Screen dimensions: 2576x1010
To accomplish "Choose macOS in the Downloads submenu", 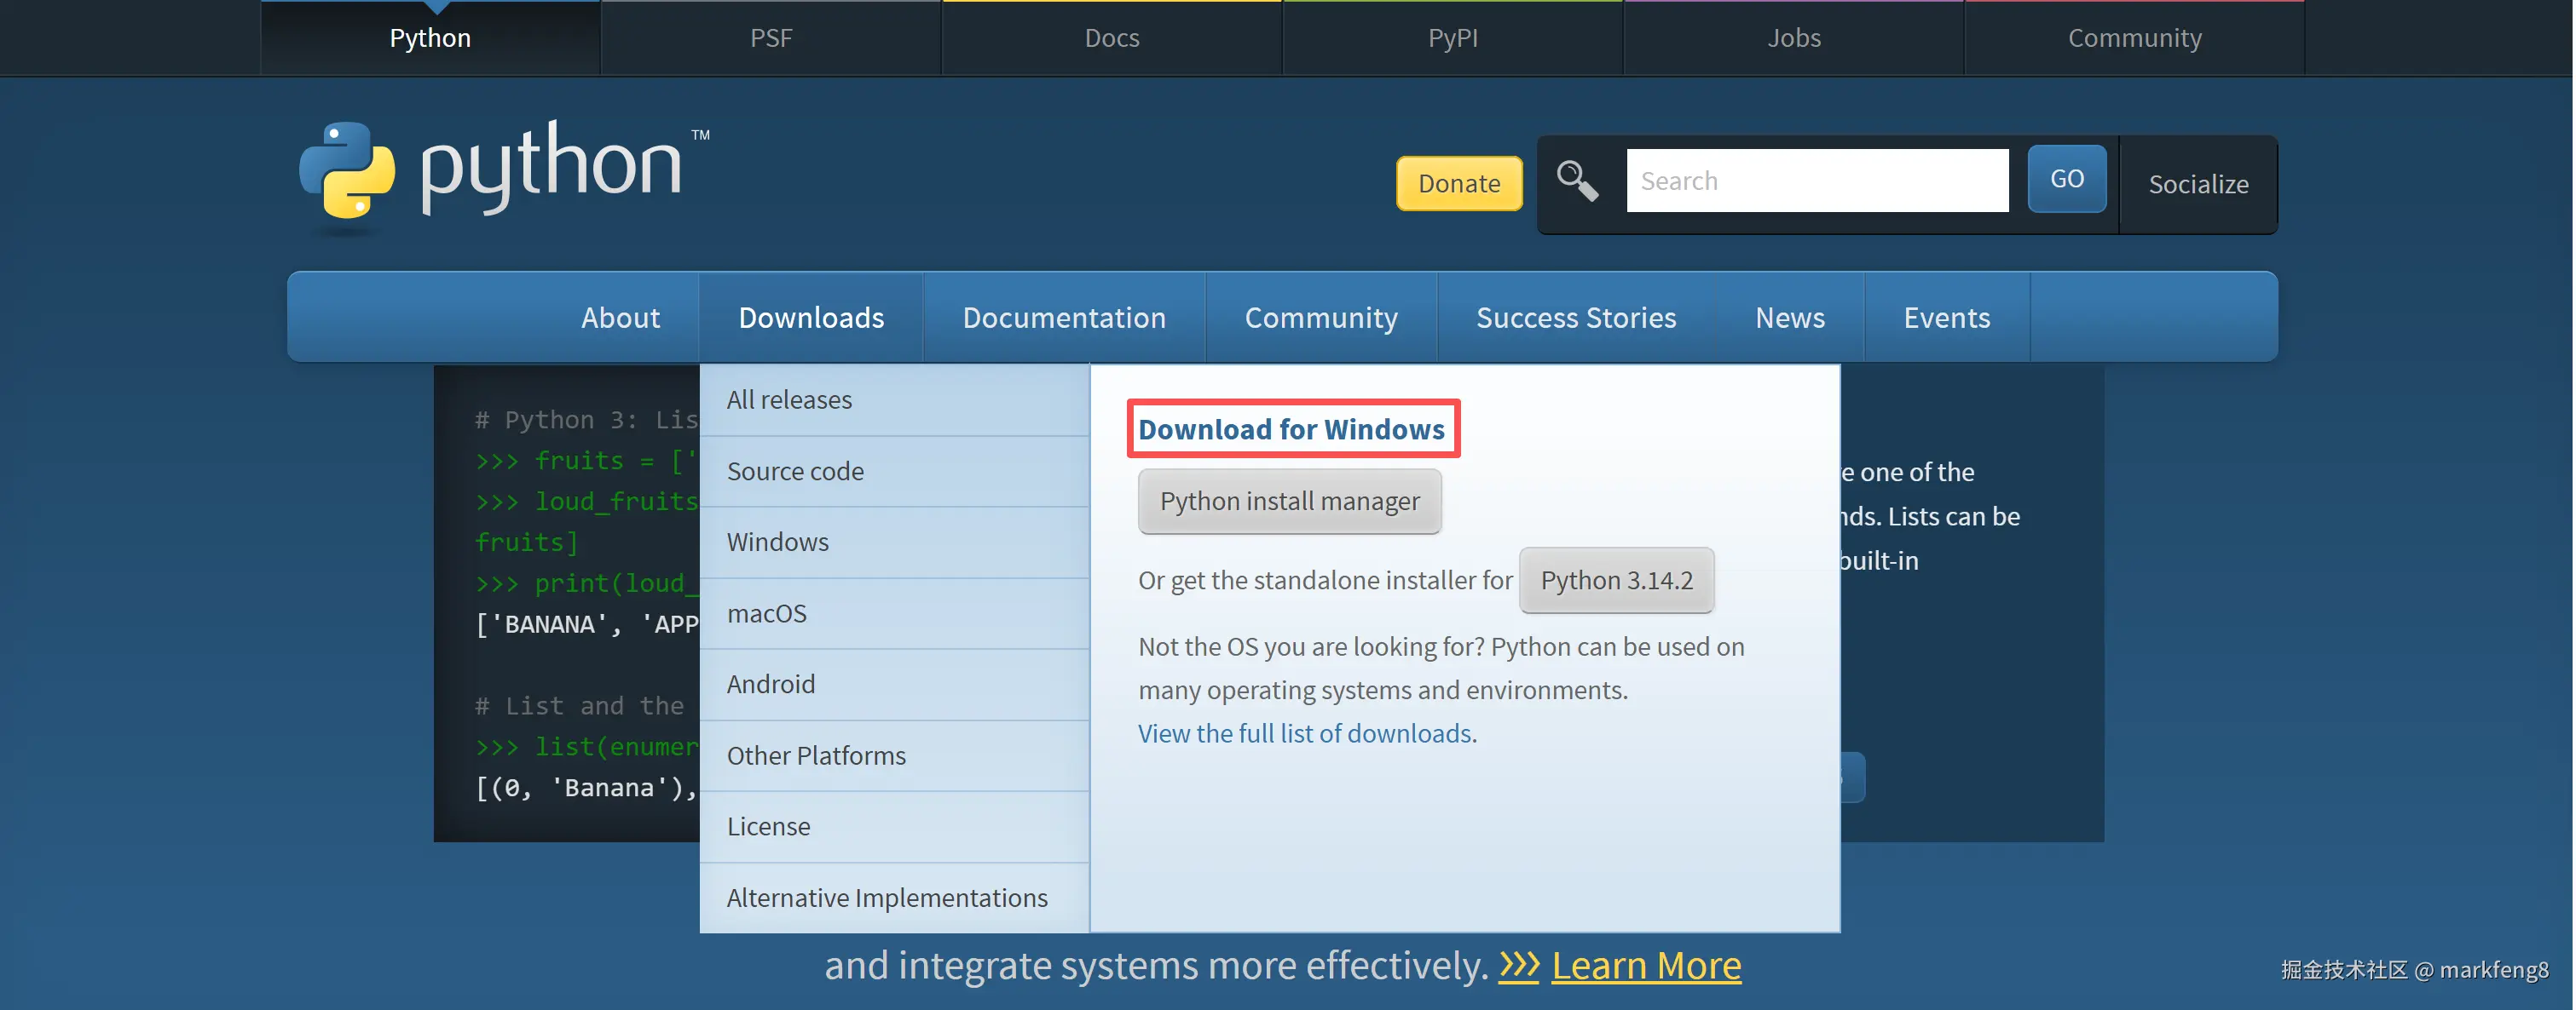I will point(766,613).
